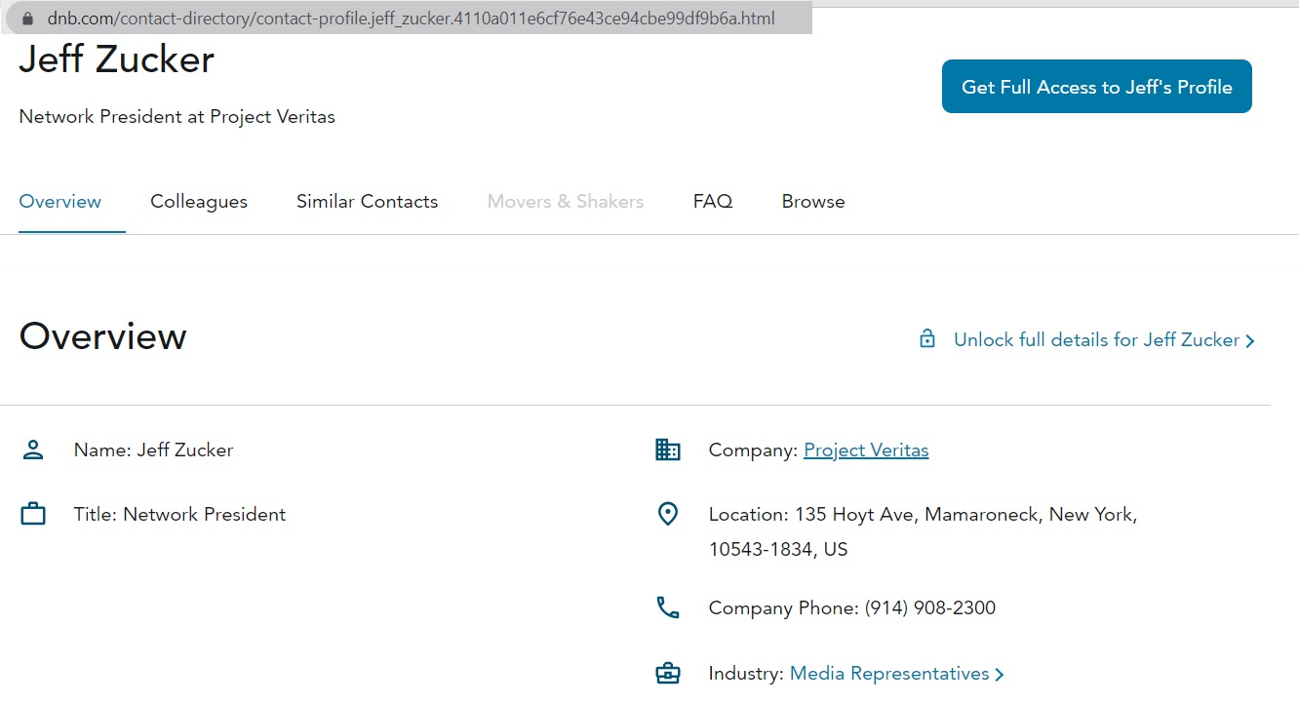Click the map pin icon beside Location
The height and width of the screenshot is (704, 1299).
(x=668, y=514)
